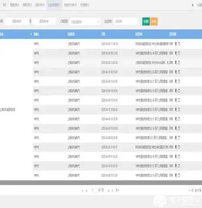Go to last page in pagination
Image resolution: width=202 pixels, height=208 pixels.
click(112, 191)
